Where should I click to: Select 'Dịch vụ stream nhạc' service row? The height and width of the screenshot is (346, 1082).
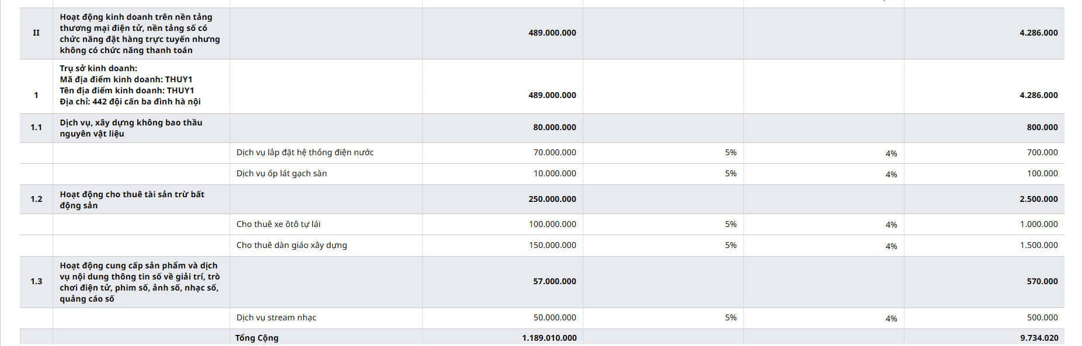point(542,318)
